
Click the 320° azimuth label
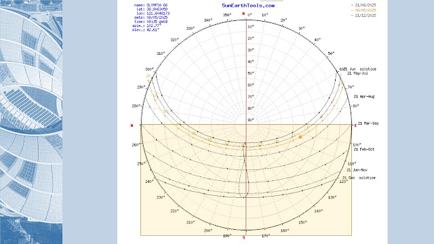tap(175, 40)
